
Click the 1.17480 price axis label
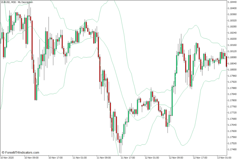click(232, 149)
